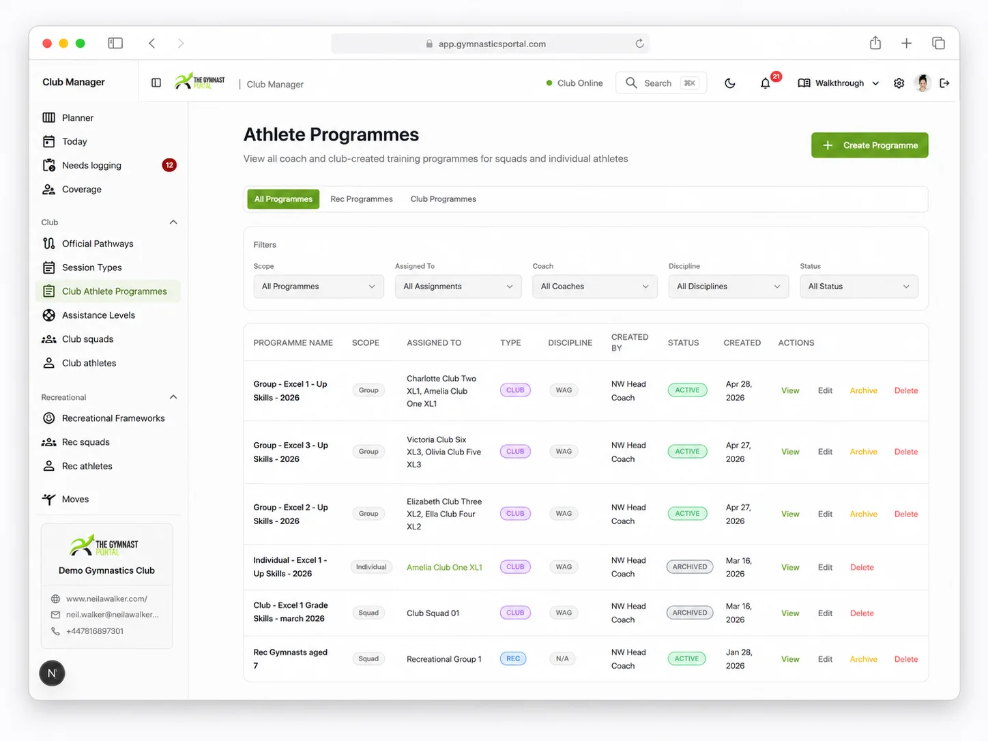
Task: Click the Official Pathways icon
Action: 49,244
